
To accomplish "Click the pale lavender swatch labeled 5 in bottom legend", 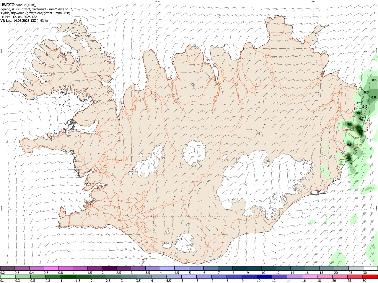I will pos(188,277).
